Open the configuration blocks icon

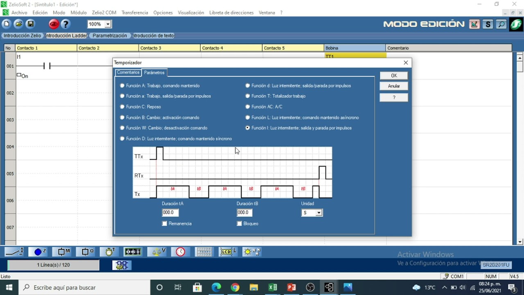pyautogui.click(x=122, y=265)
